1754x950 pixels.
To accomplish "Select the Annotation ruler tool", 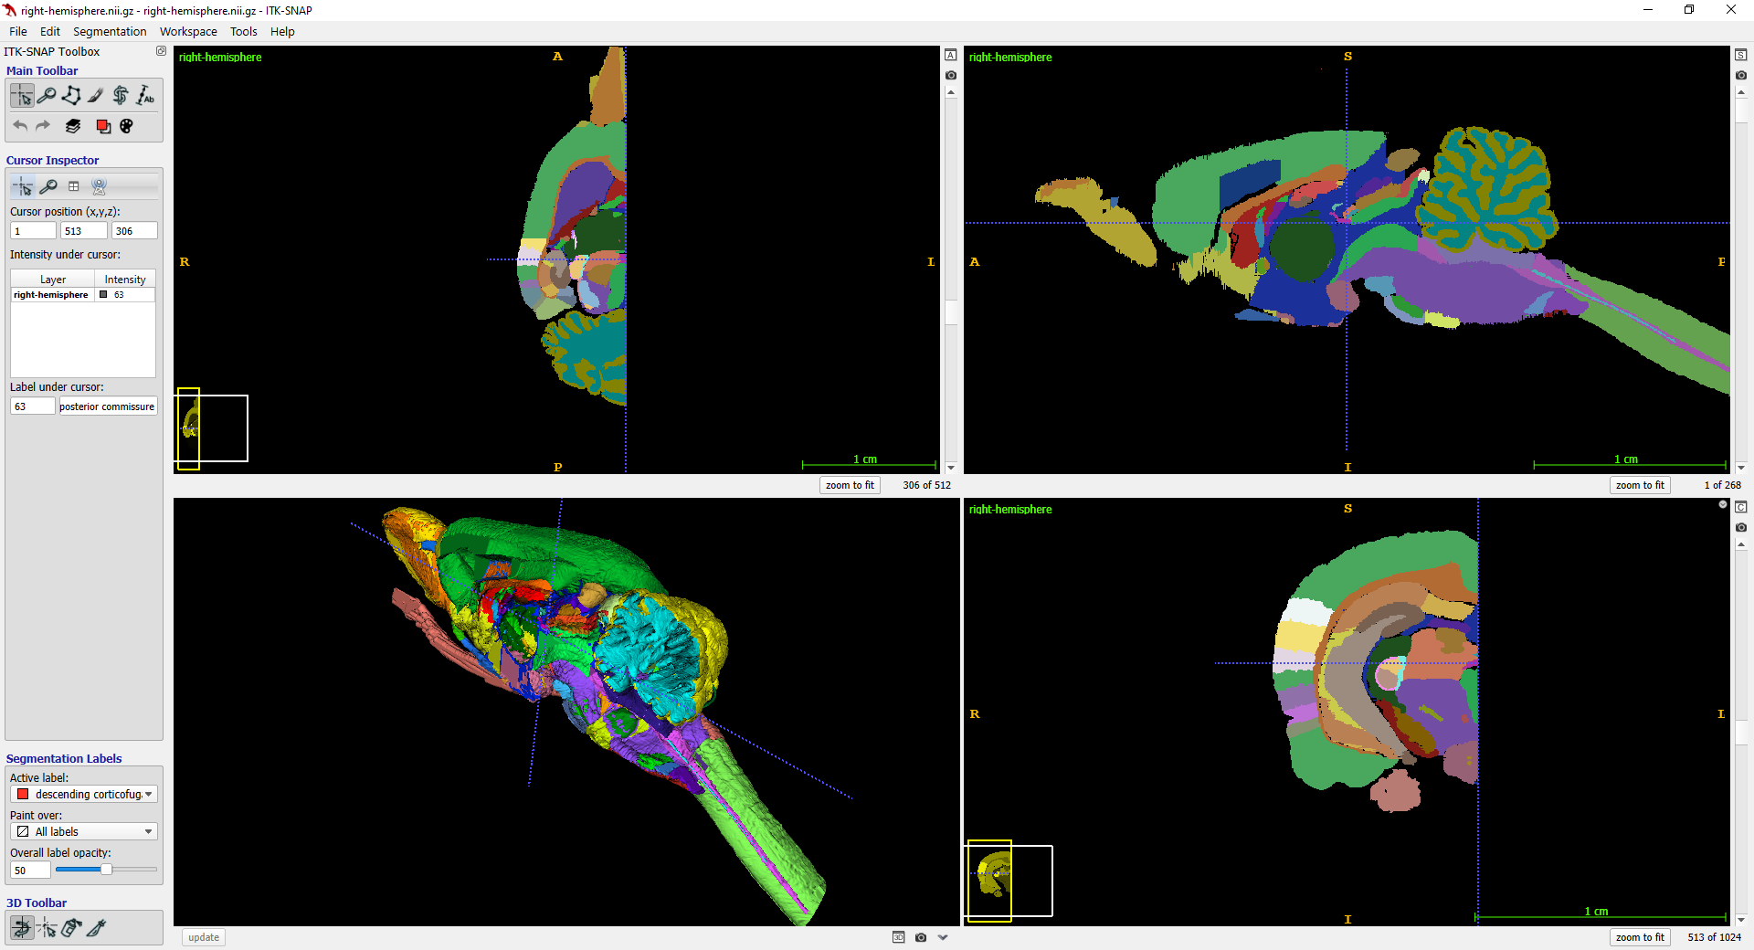I will tap(145, 95).
